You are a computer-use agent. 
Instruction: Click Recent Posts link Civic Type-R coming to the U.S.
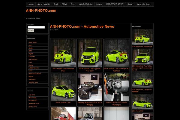[x=142, y=68]
